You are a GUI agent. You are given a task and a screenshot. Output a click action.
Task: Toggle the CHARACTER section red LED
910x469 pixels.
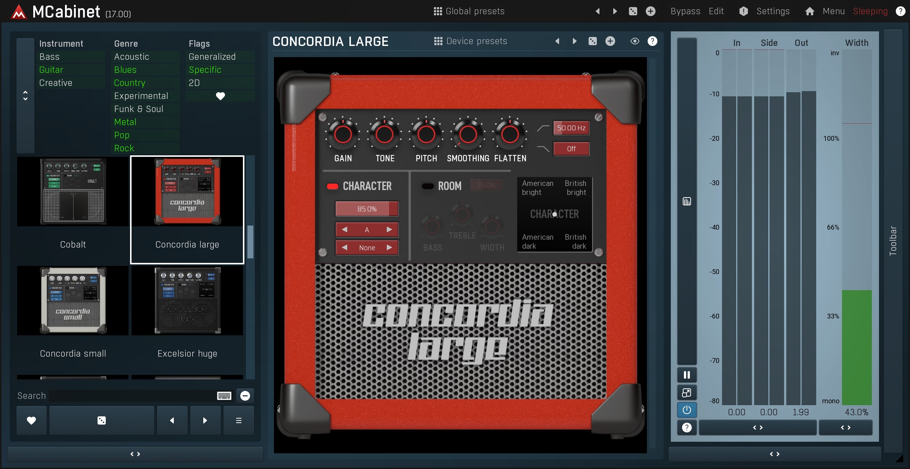pyautogui.click(x=332, y=186)
